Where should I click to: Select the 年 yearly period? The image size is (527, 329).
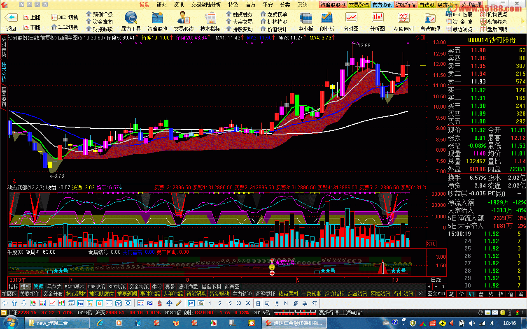(315, 303)
